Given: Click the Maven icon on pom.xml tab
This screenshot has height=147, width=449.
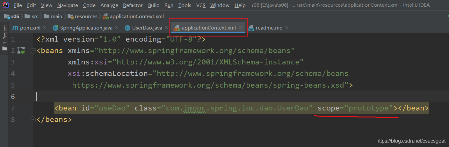Looking at the screenshot, I should pyautogui.click(x=15, y=28).
